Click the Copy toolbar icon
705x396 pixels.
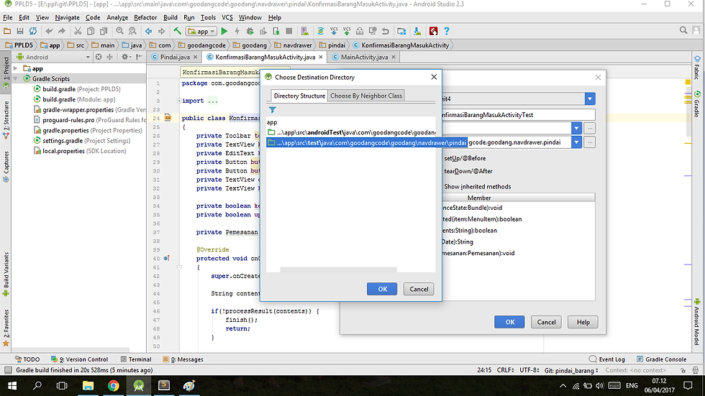tap(91, 31)
